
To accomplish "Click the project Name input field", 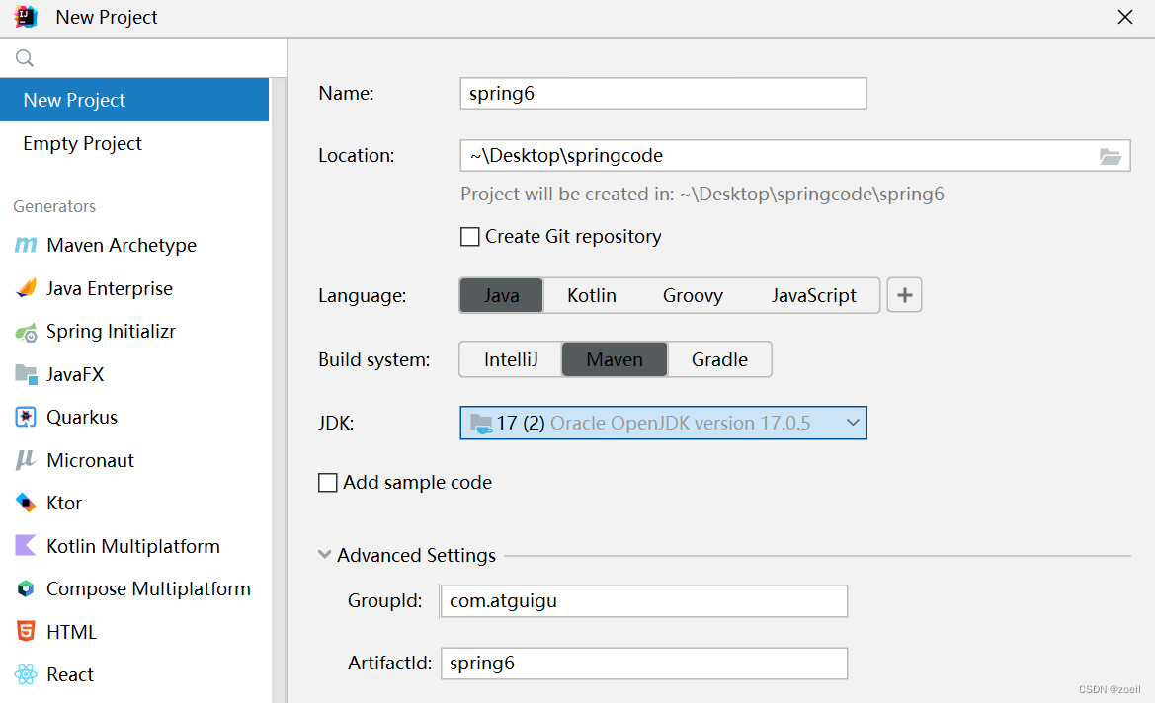I will tap(664, 94).
